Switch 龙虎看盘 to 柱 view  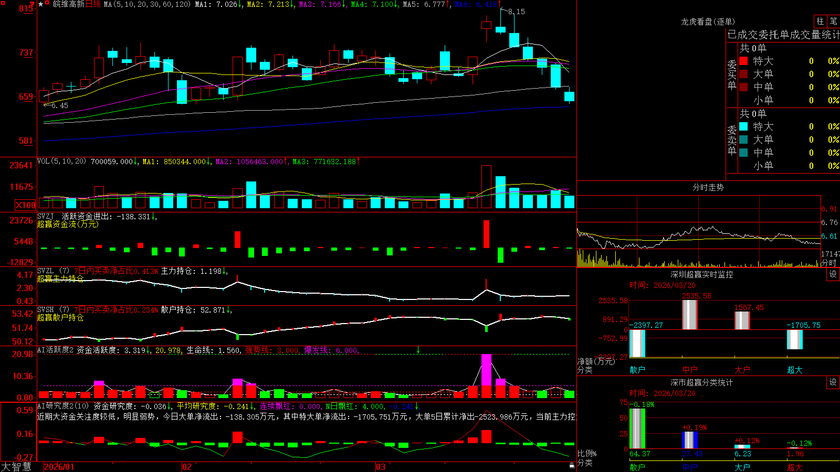(x=820, y=21)
